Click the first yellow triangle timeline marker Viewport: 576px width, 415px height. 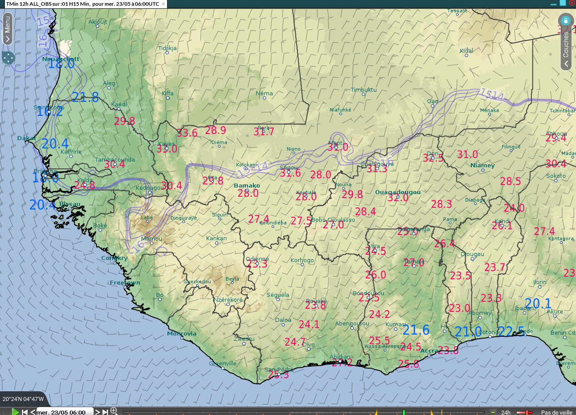(376, 412)
